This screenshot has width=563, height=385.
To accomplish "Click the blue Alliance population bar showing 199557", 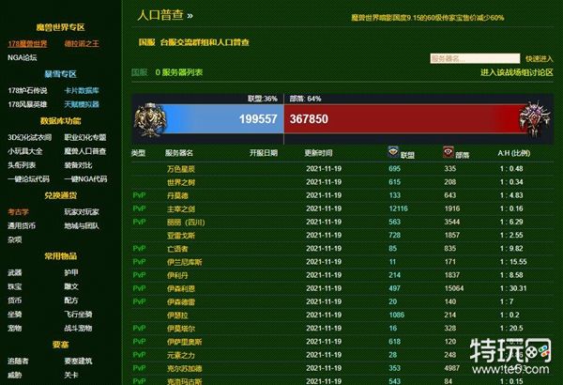I will tap(222, 119).
